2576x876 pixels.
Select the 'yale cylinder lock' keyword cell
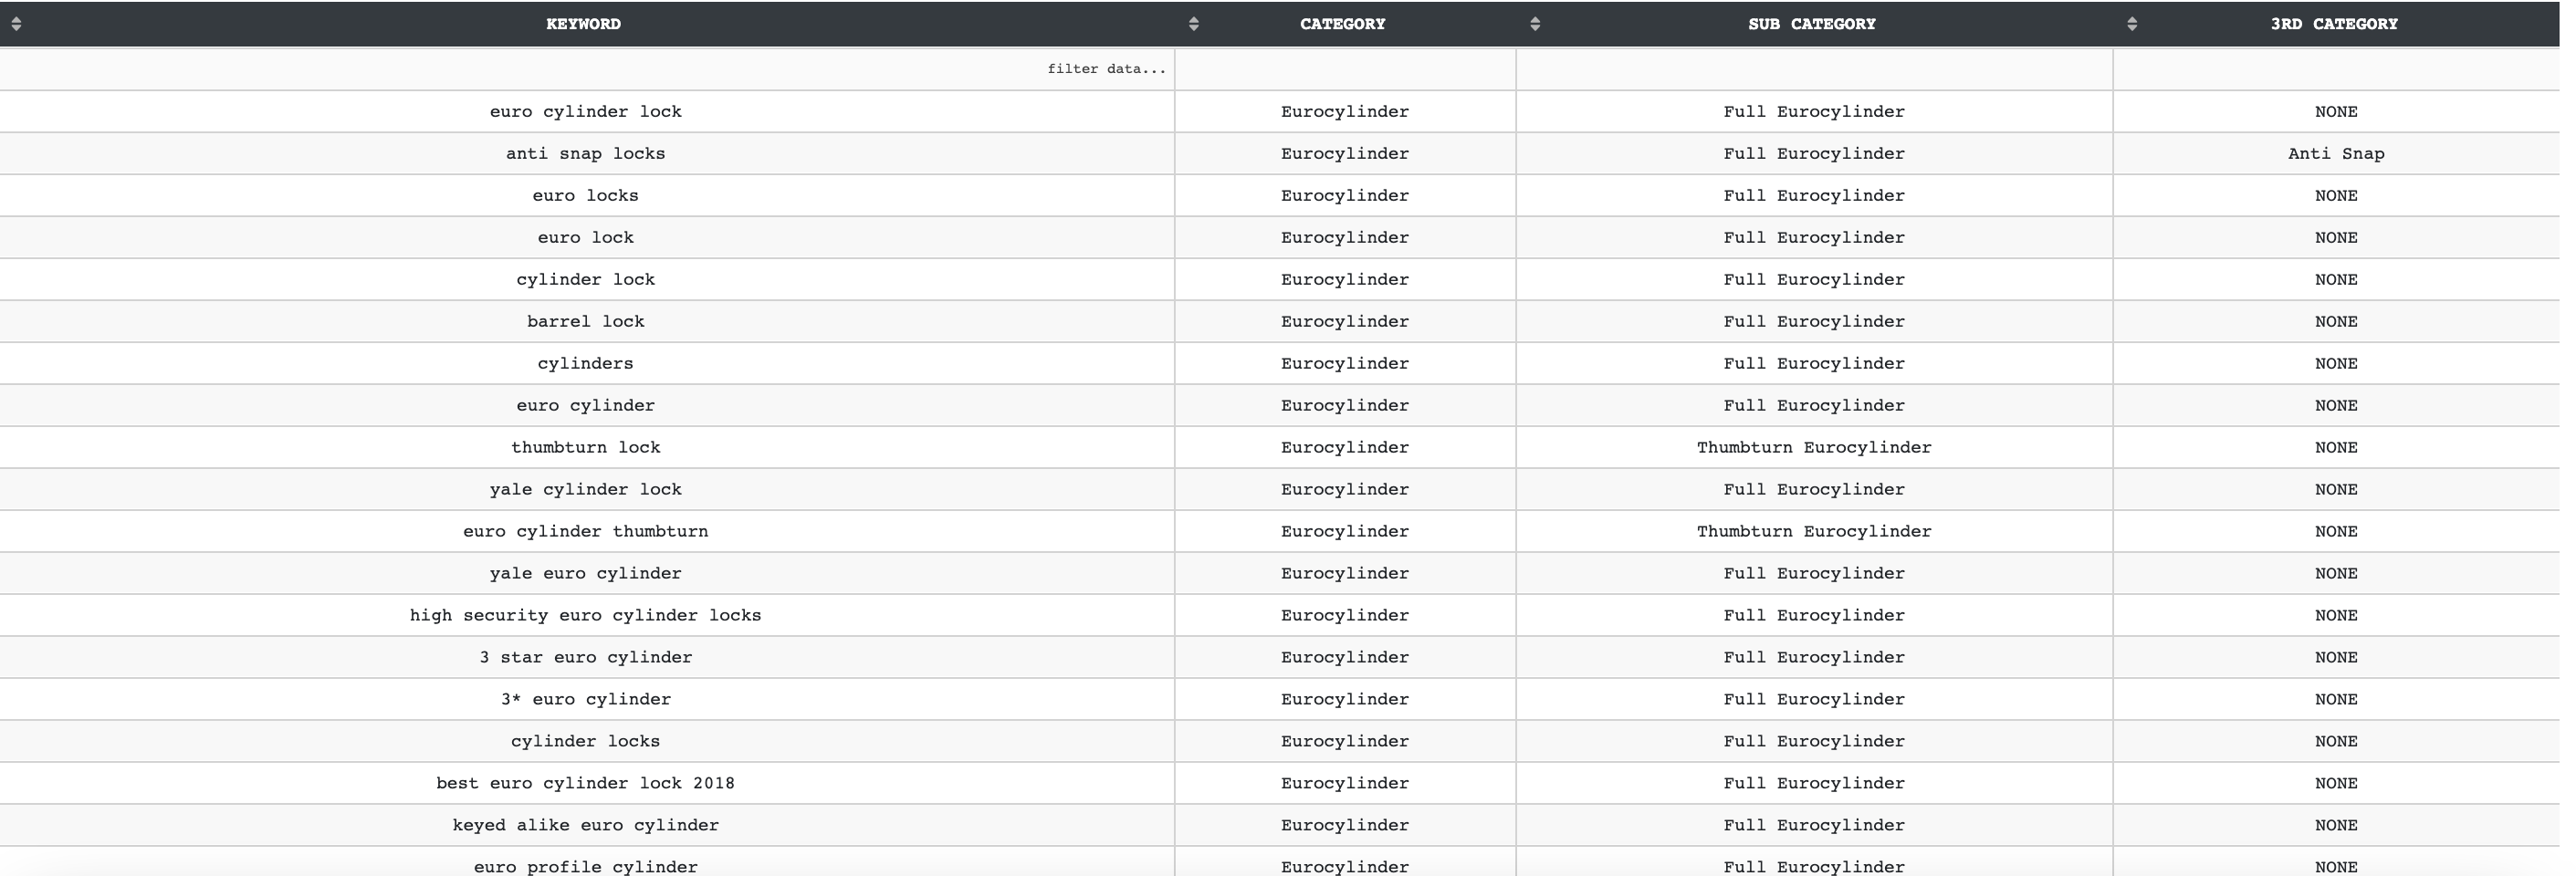tap(586, 489)
